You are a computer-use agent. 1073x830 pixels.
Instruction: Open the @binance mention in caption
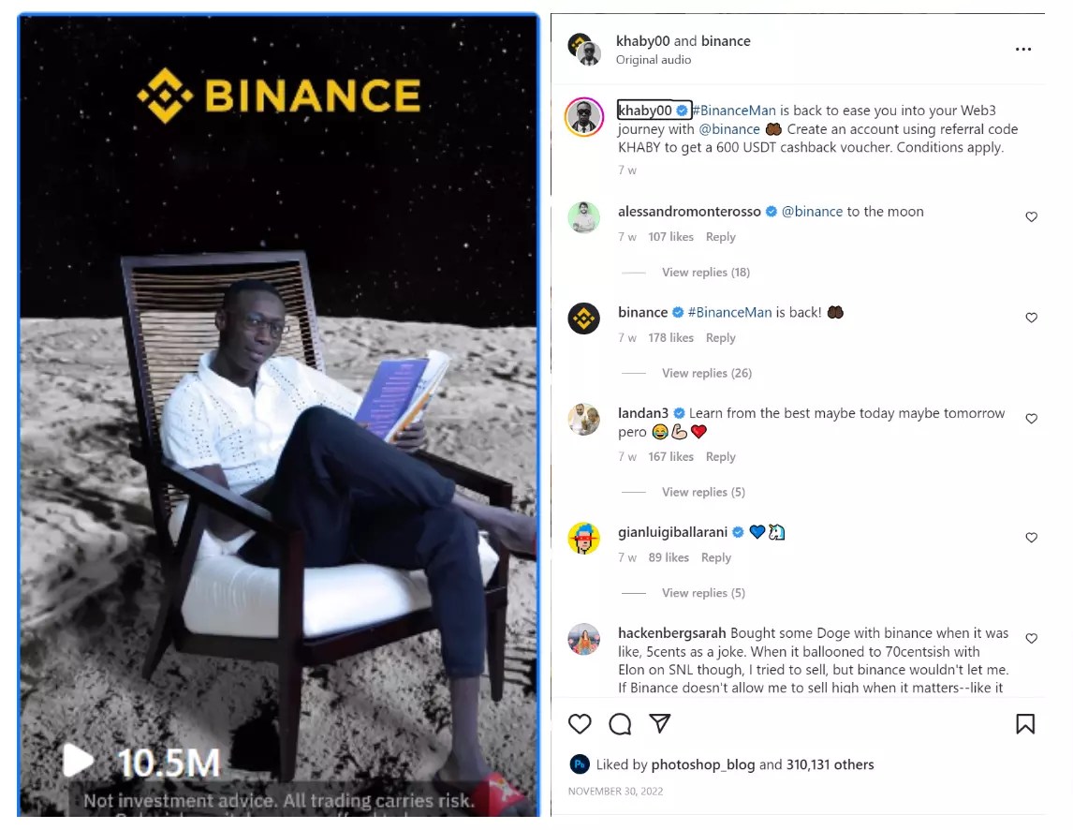[x=729, y=128]
